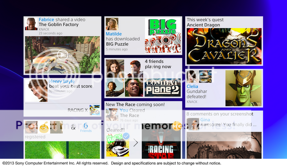Open top-left friend photo in playing-now tile
Viewport: 287px width, 167px height.
tap(115, 69)
